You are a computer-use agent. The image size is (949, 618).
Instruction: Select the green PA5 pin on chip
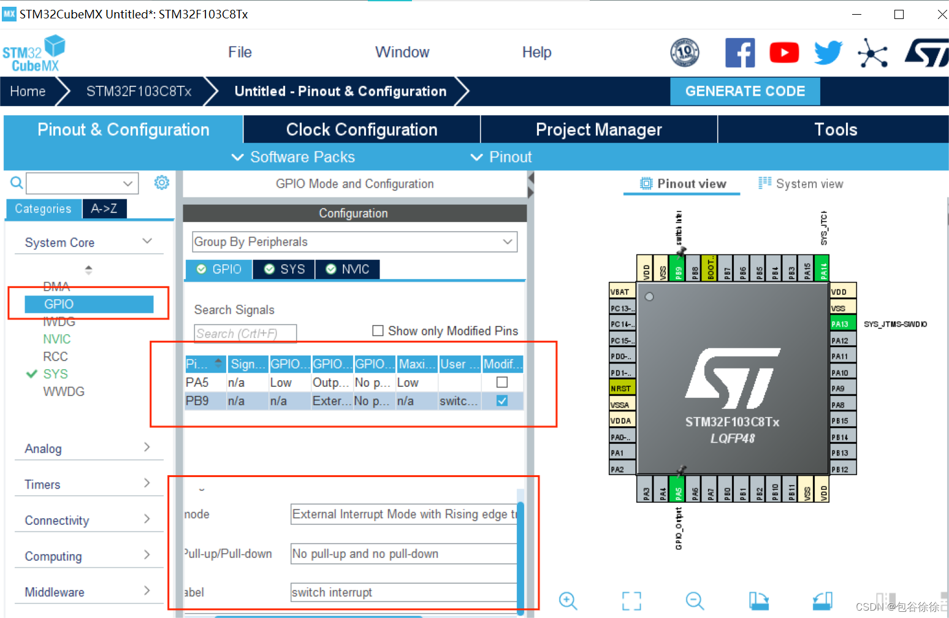(678, 489)
